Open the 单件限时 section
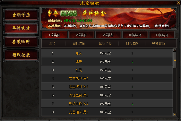The height and width of the screenshot is (121, 181). pyautogui.click(x=21, y=28)
